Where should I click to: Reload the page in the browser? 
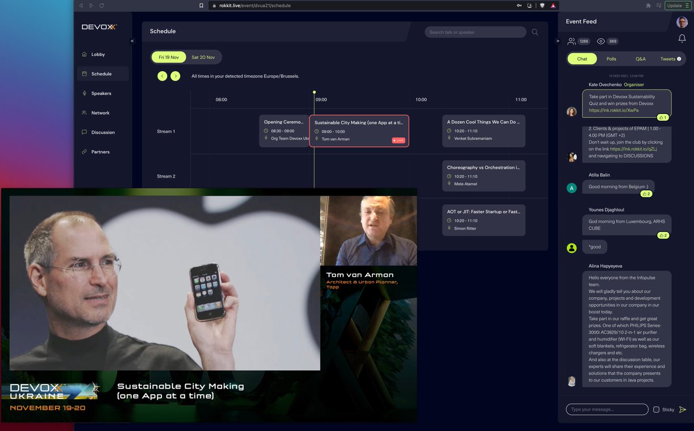pos(102,5)
